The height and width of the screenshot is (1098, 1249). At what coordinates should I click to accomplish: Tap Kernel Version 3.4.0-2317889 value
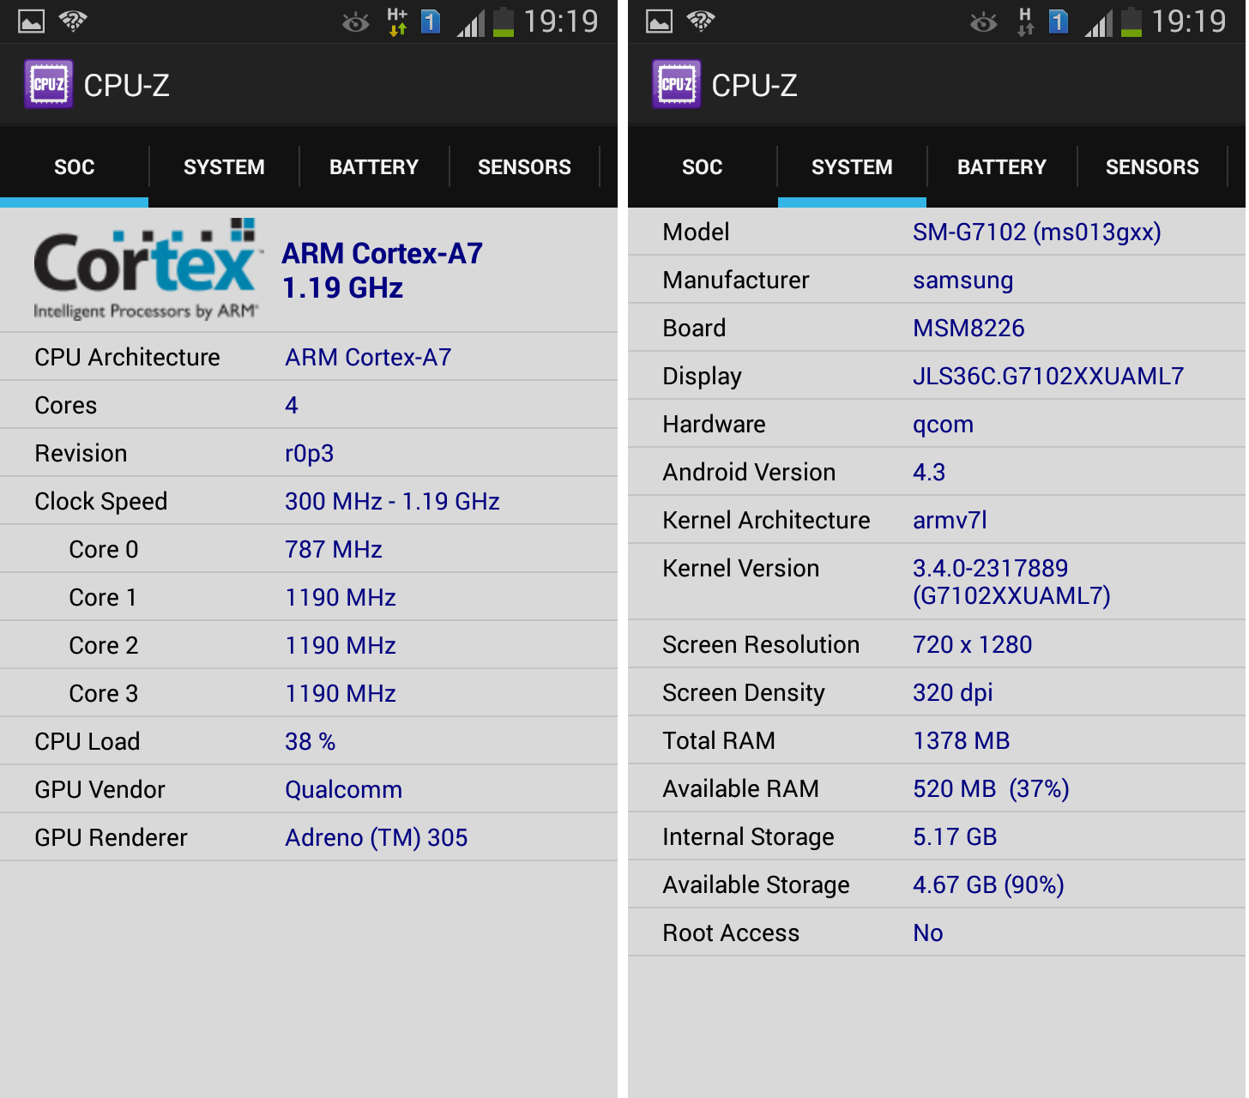pyautogui.click(x=1011, y=582)
